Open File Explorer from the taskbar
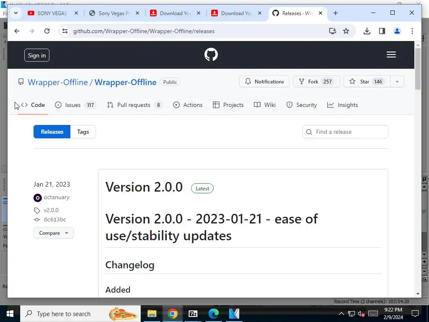 [152, 314]
